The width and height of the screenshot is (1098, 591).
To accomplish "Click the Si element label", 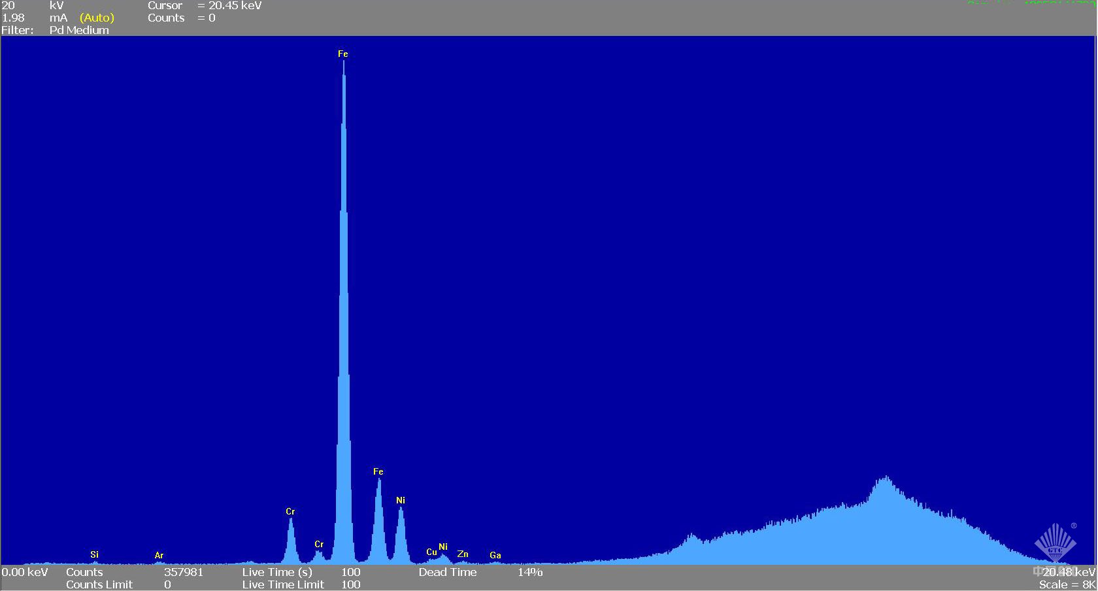I will pos(94,554).
